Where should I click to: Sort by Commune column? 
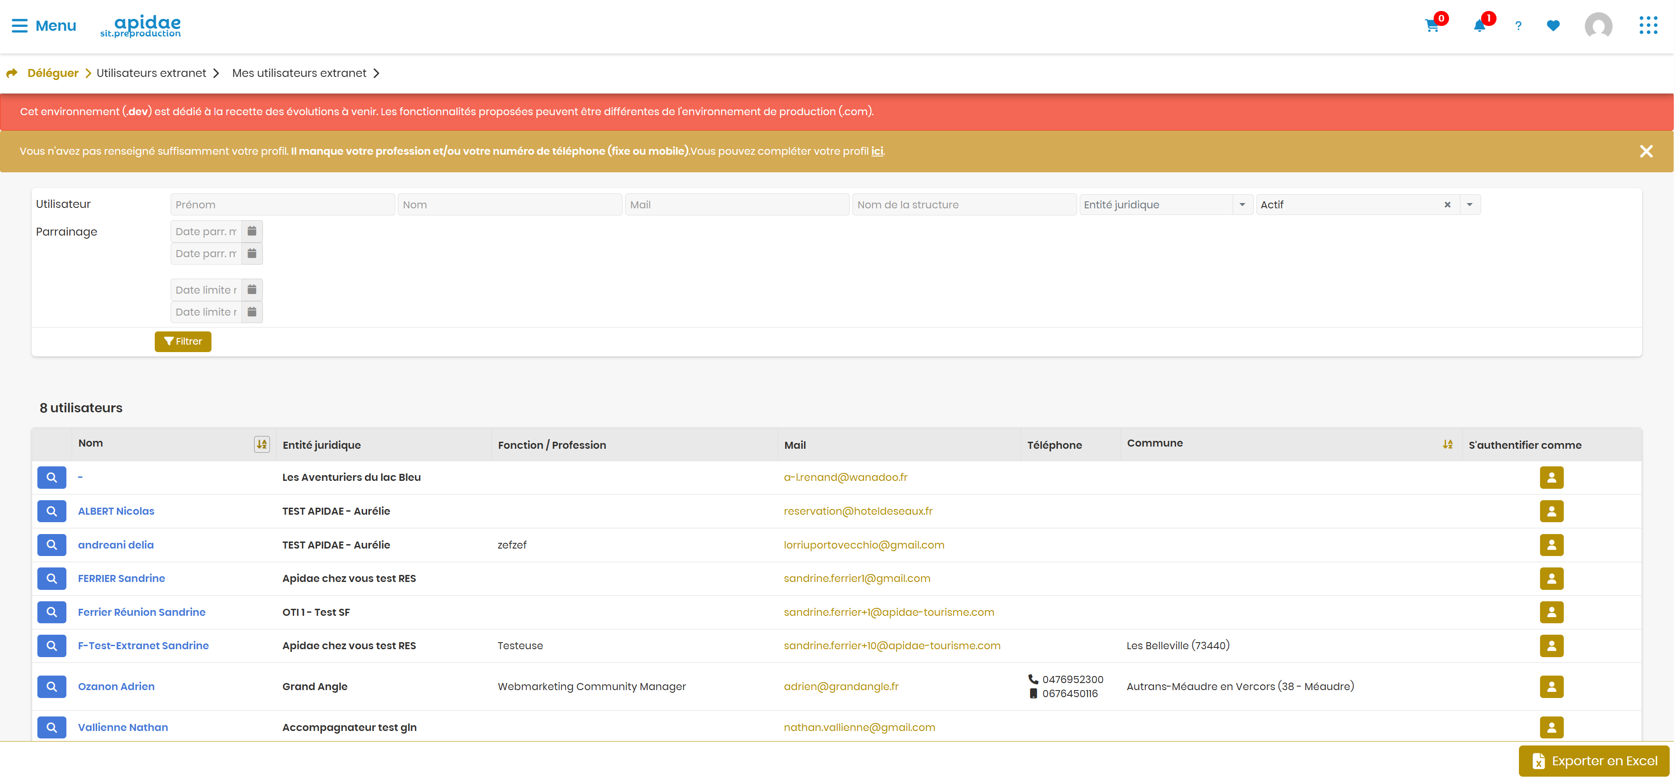(1447, 444)
